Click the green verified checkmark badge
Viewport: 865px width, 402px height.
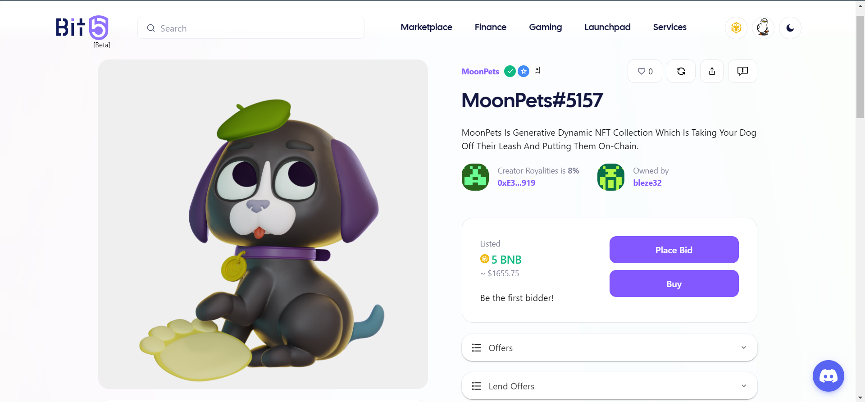tap(510, 71)
